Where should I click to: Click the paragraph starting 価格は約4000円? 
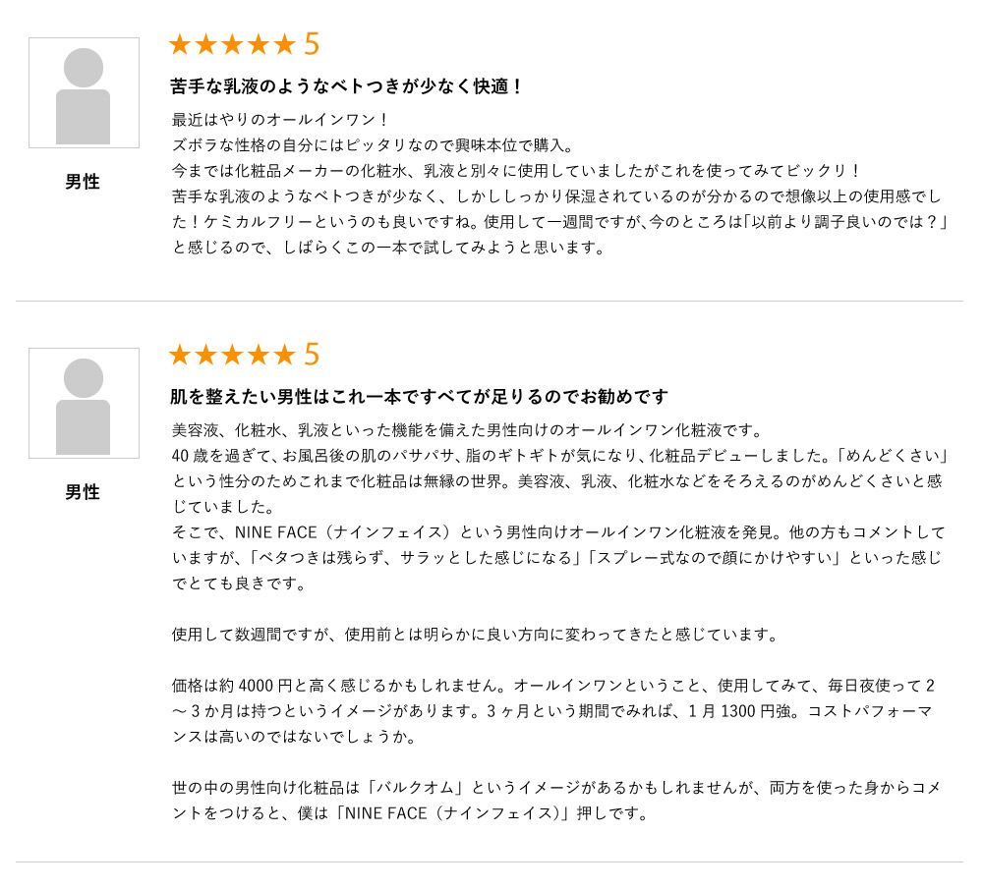click(x=553, y=710)
